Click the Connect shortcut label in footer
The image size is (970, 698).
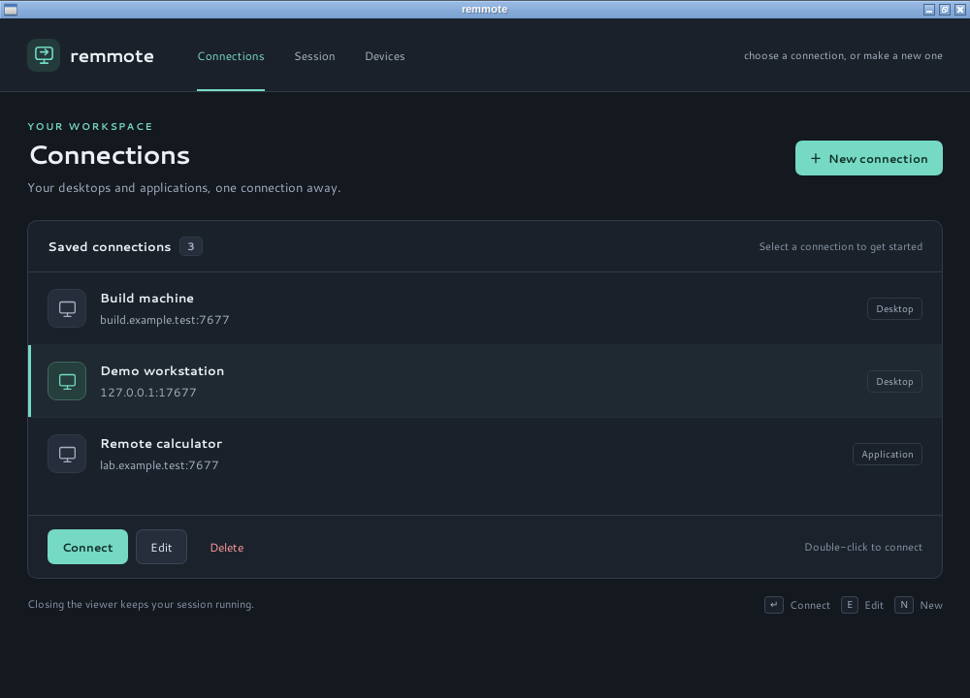pos(810,605)
